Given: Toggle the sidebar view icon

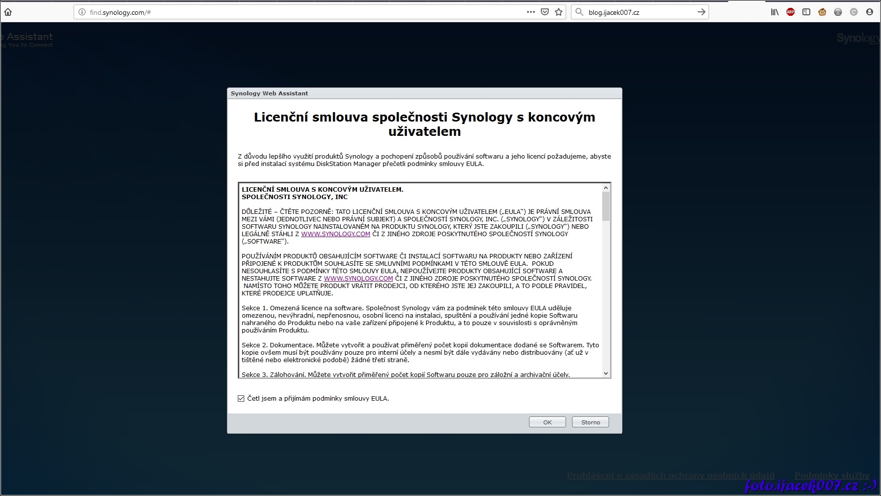Looking at the screenshot, I should (x=806, y=12).
